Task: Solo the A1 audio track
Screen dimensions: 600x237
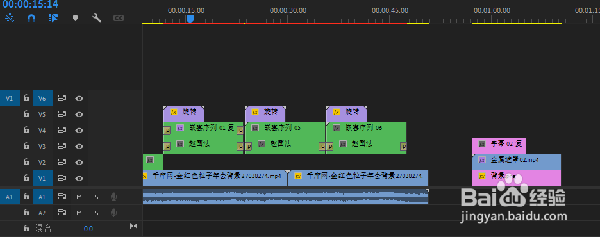Action: (x=96, y=197)
